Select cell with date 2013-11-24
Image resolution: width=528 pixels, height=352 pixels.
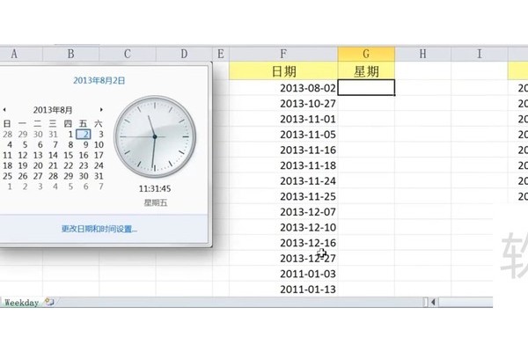(283, 181)
